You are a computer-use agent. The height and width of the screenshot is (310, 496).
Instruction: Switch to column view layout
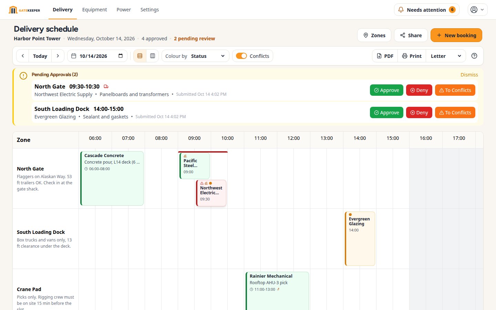tap(152, 56)
